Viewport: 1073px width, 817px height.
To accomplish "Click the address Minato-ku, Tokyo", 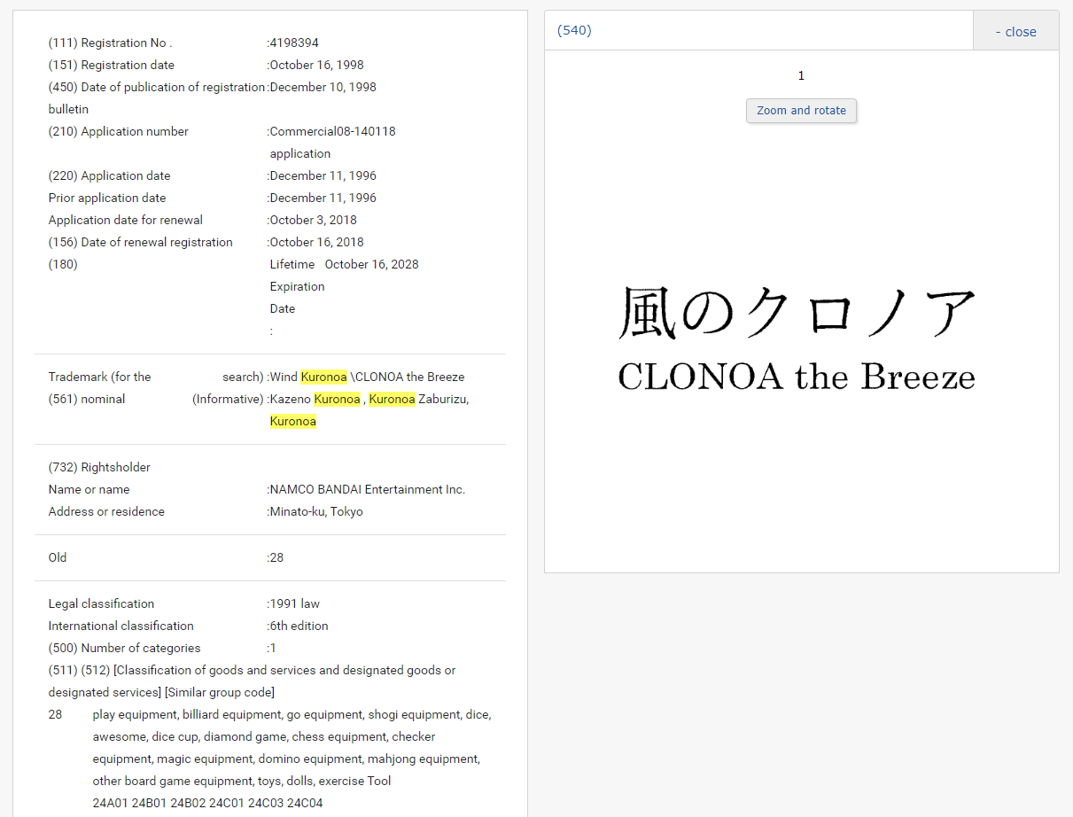I will coord(316,511).
